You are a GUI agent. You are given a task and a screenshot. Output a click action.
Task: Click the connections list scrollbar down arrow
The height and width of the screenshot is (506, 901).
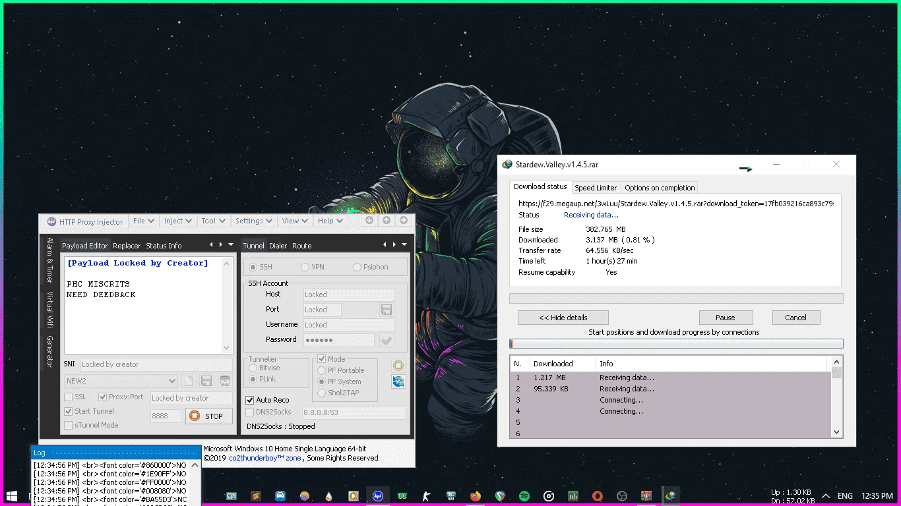point(837,432)
